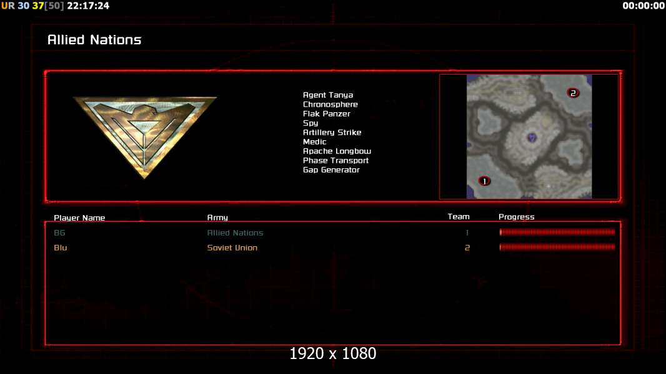Click the Allied Nations eagle emblem
Viewport: 666px width, 374px height.
click(x=145, y=137)
